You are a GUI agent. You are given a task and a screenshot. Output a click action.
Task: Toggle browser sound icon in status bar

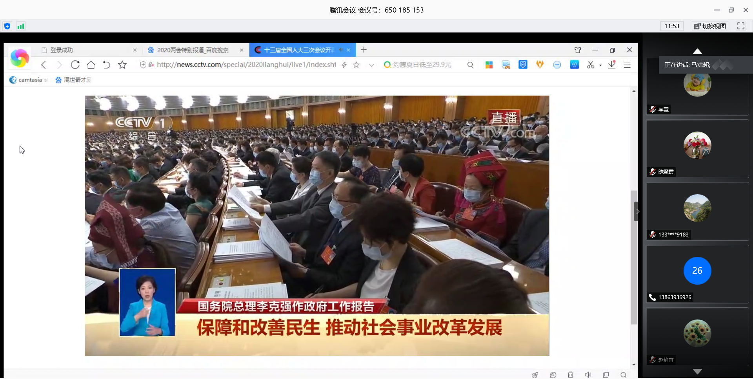[588, 375]
